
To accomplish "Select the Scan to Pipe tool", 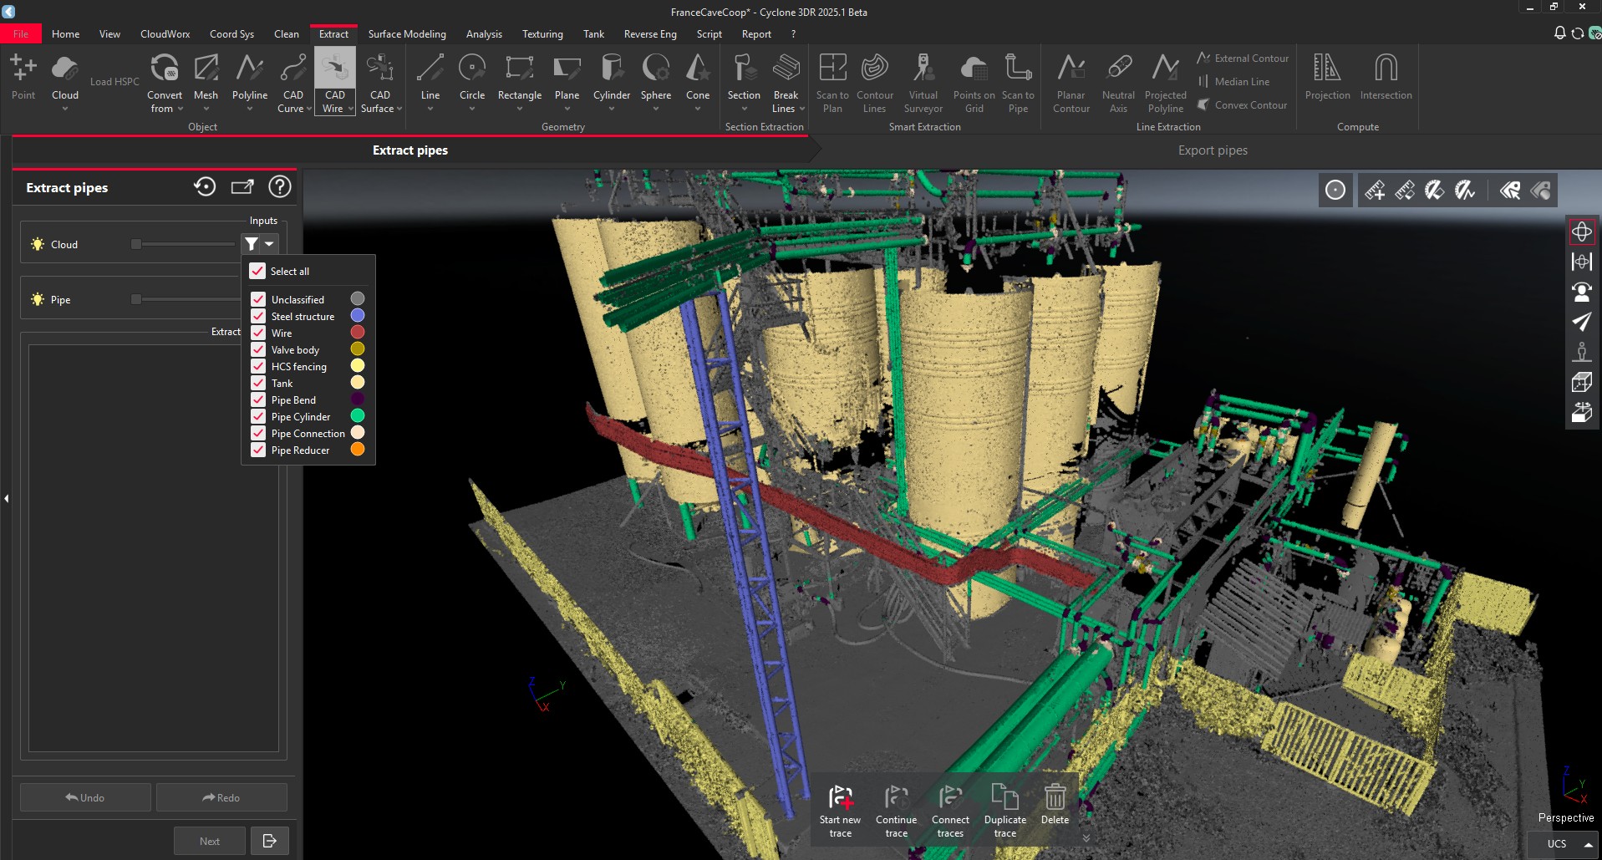I will [x=1018, y=81].
